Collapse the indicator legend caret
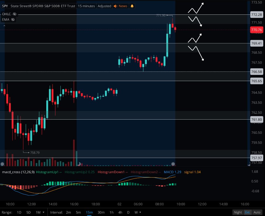Viewport: 265px width, 216px height. (4, 26)
